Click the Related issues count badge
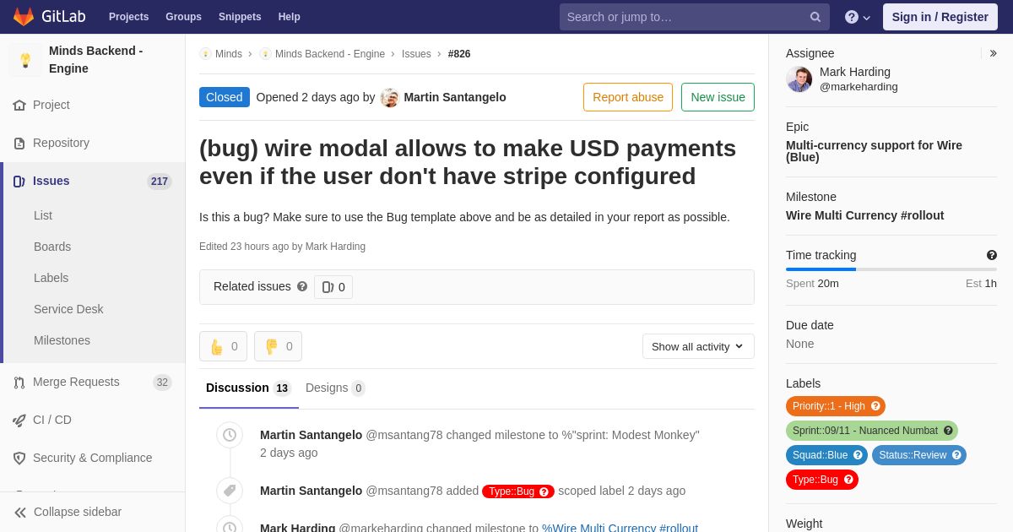 [333, 287]
